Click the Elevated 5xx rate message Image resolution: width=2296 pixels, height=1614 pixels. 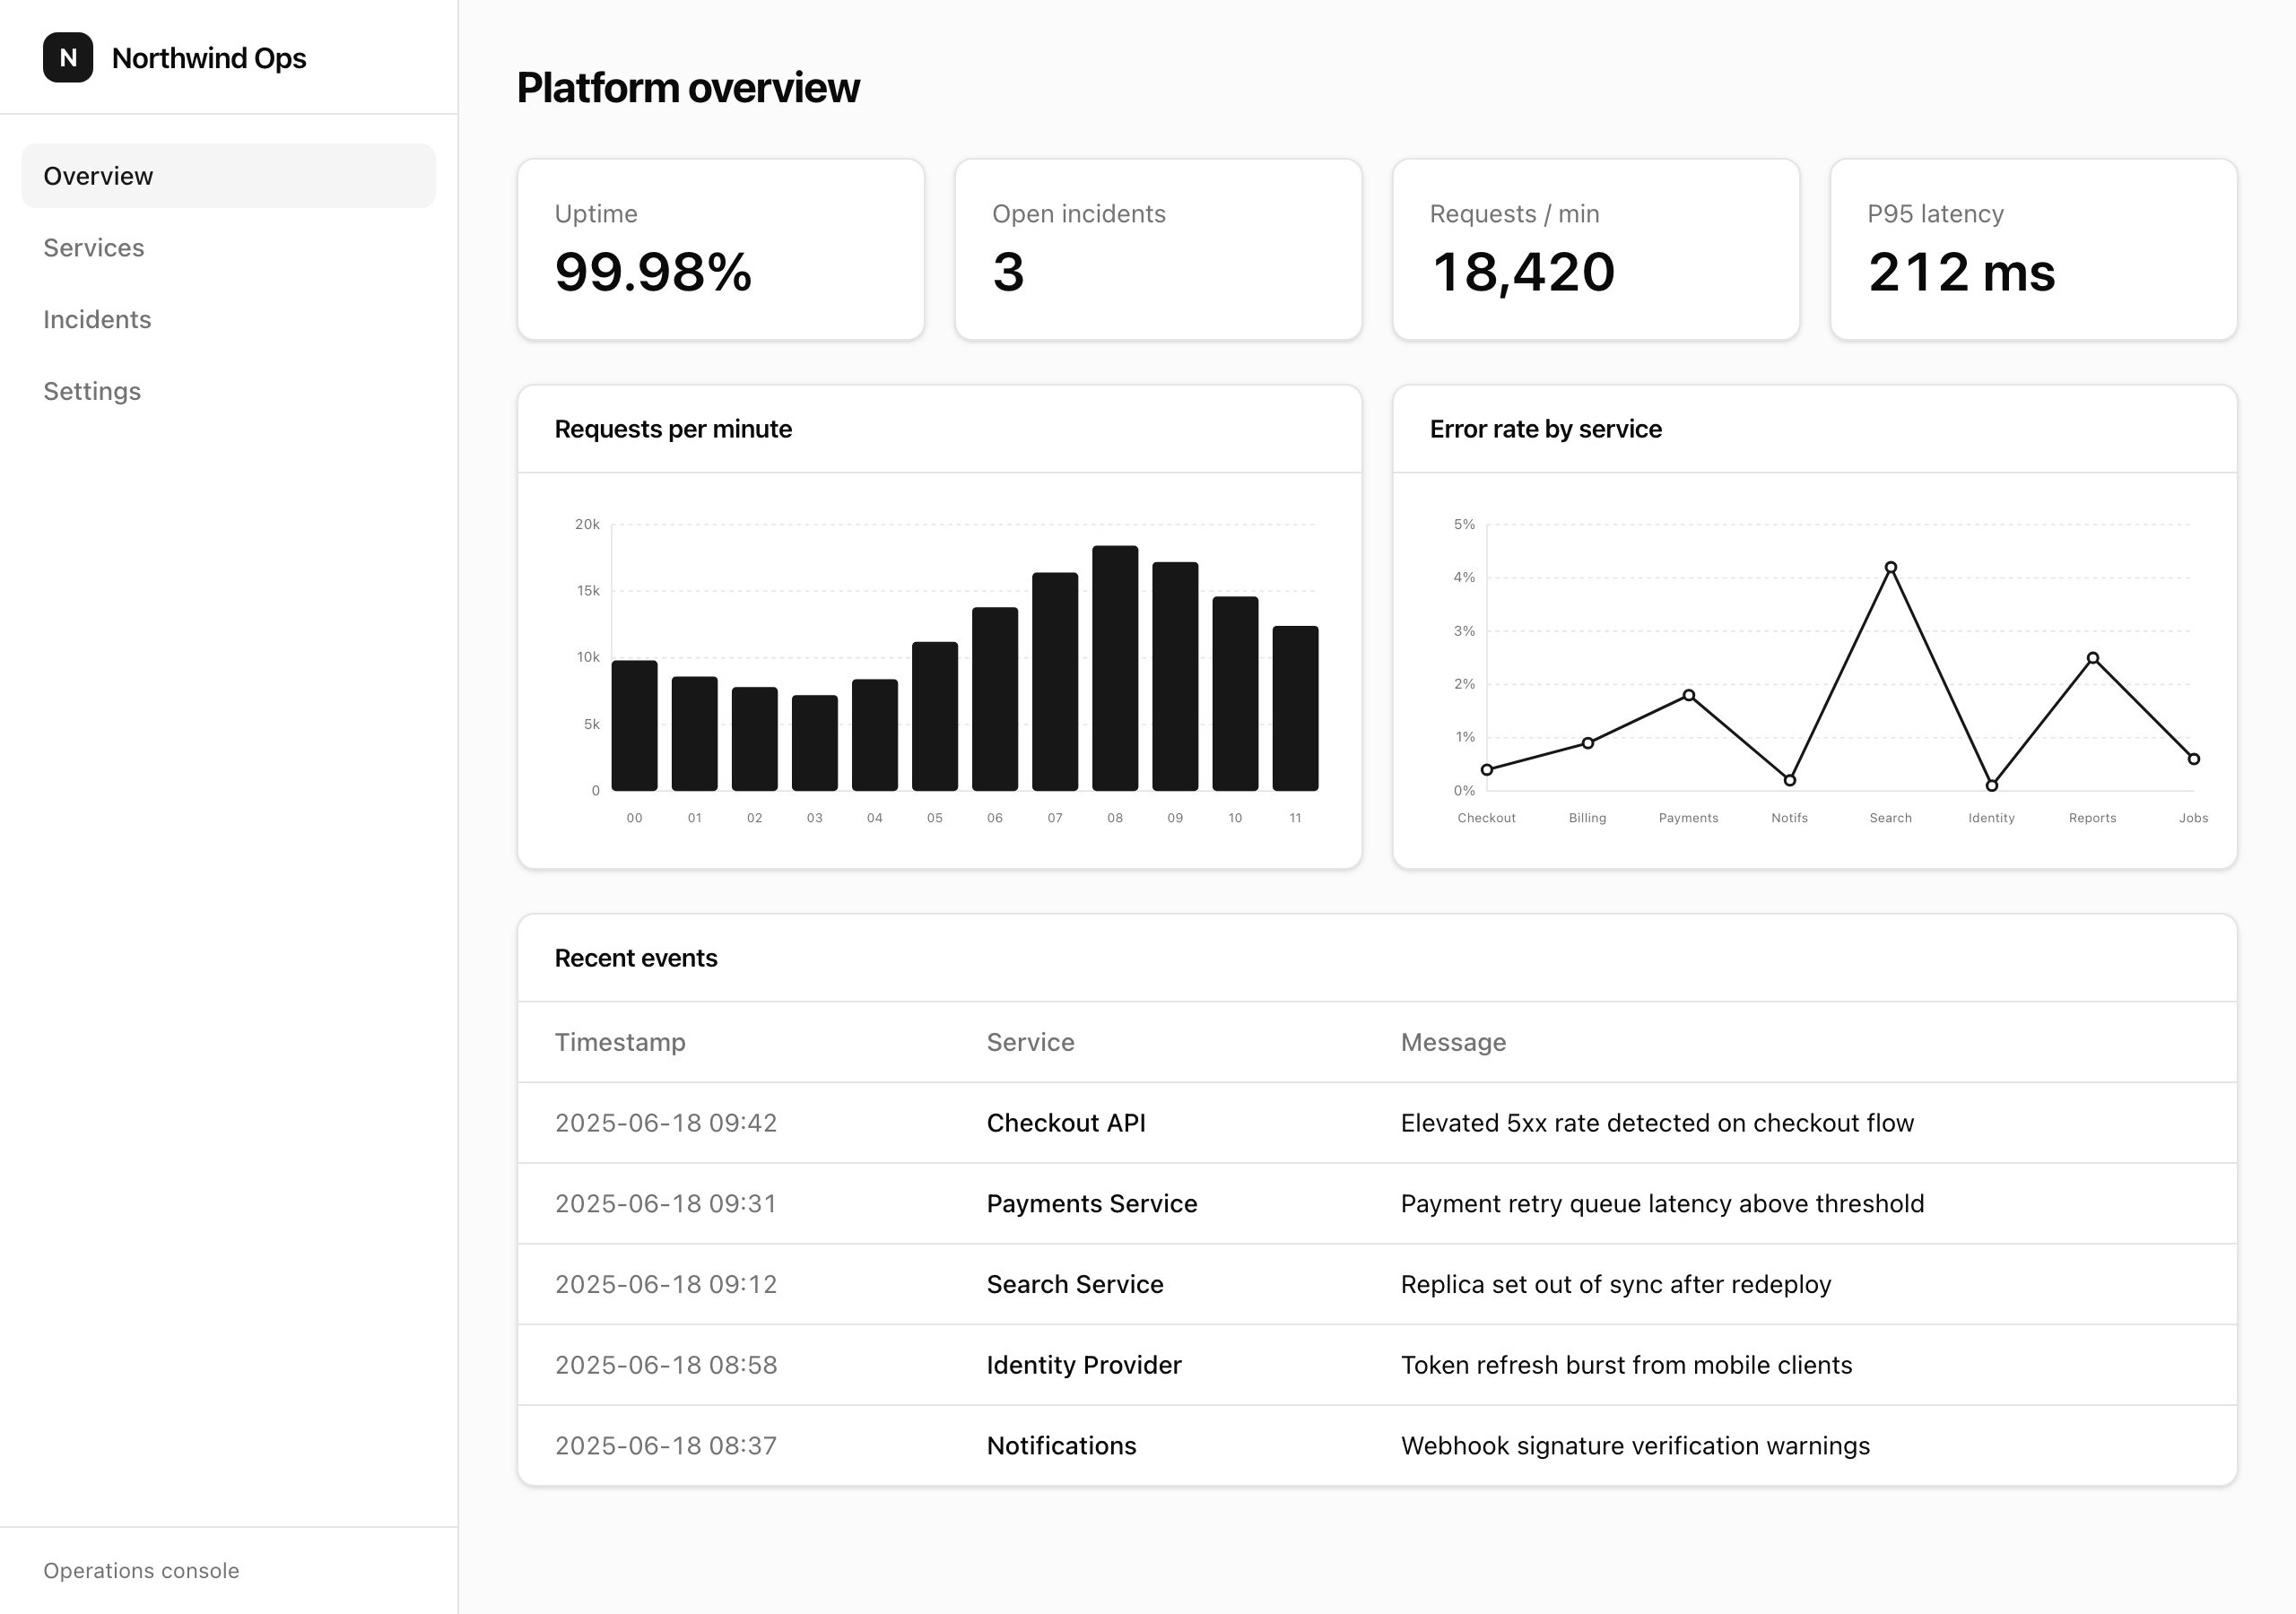pos(1657,1123)
